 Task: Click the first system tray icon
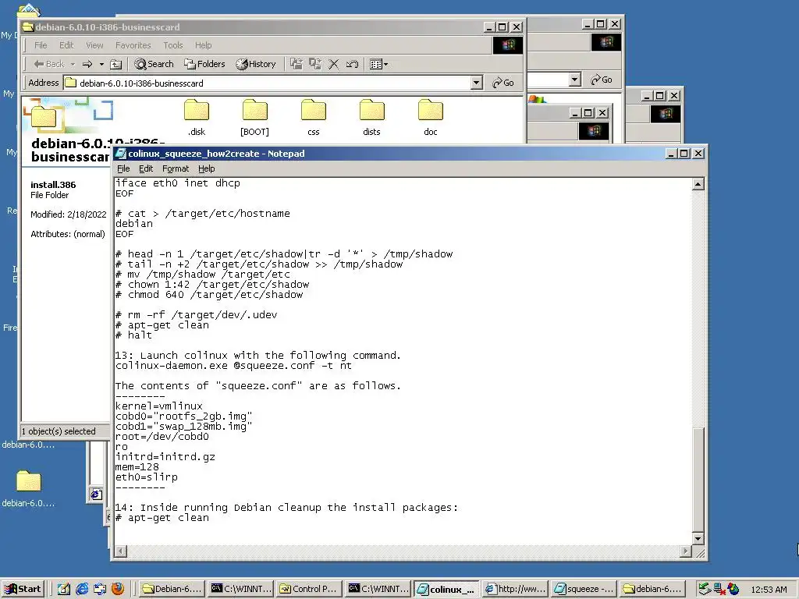coord(705,589)
